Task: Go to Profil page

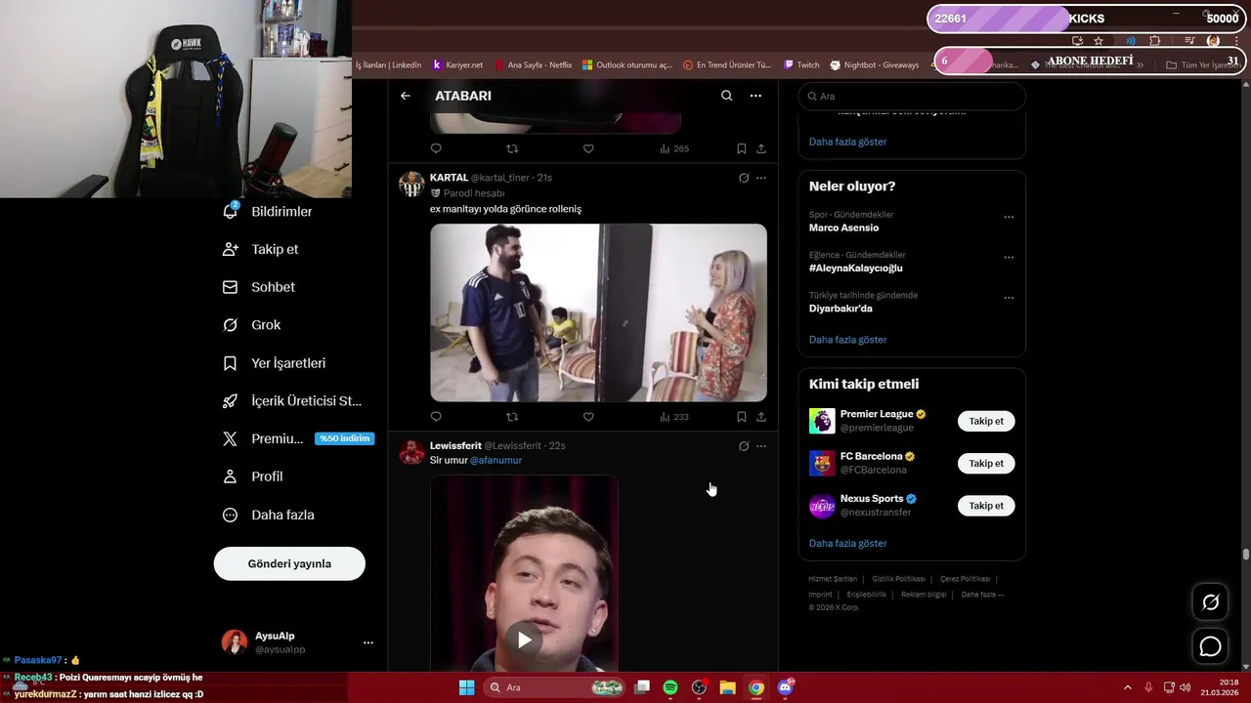Action: click(x=253, y=476)
